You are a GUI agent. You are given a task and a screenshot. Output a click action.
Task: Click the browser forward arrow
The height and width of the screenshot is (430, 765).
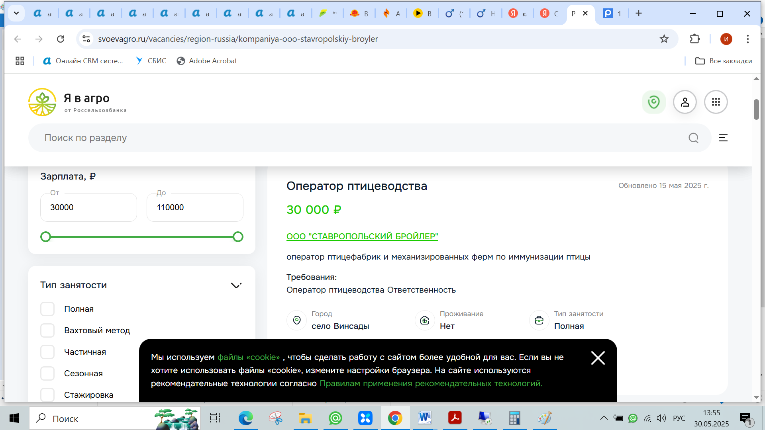tap(39, 39)
